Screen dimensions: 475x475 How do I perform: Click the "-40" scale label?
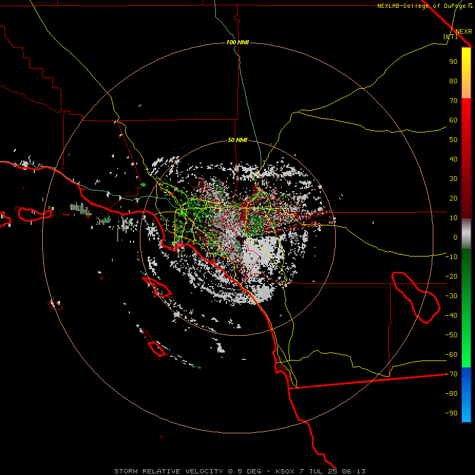[451, 316]
